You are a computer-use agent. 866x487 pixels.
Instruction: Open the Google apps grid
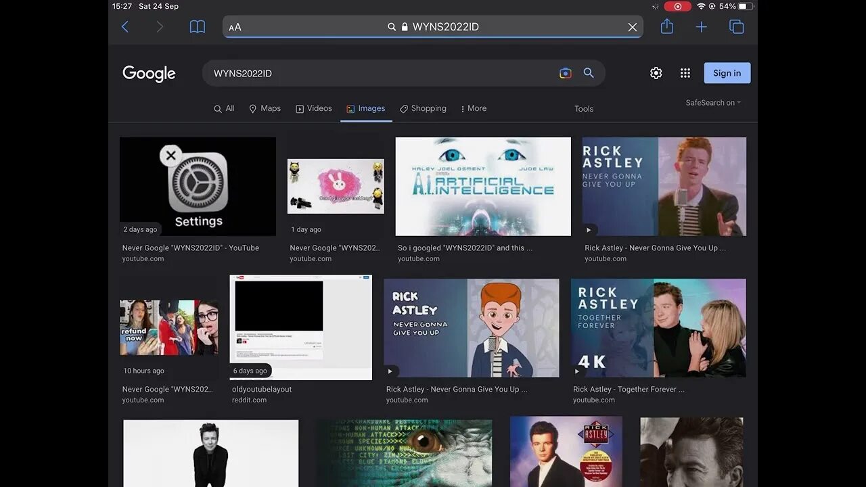685,73
